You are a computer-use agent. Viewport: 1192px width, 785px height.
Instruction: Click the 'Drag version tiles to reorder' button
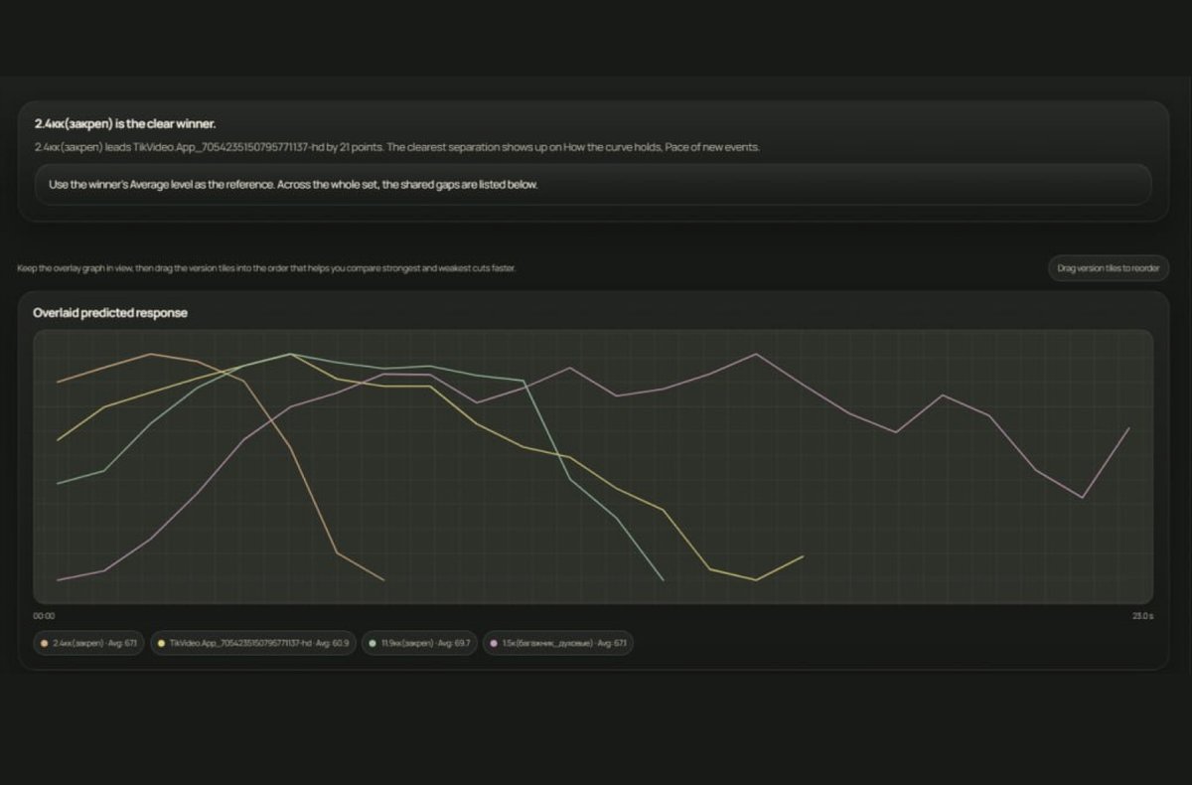click(x=1109, y=268)
